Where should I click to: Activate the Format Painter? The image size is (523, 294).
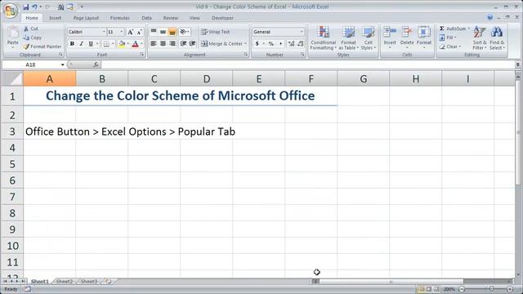pos(42,47)
